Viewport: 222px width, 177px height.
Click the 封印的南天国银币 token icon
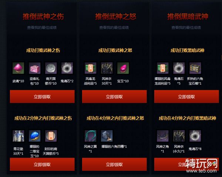(51, 136)
